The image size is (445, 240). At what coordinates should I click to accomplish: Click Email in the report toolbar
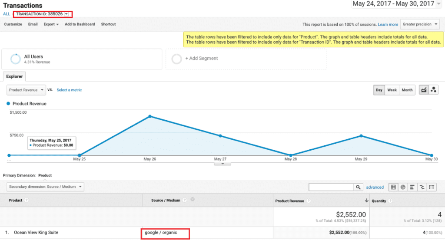[33, 24]
